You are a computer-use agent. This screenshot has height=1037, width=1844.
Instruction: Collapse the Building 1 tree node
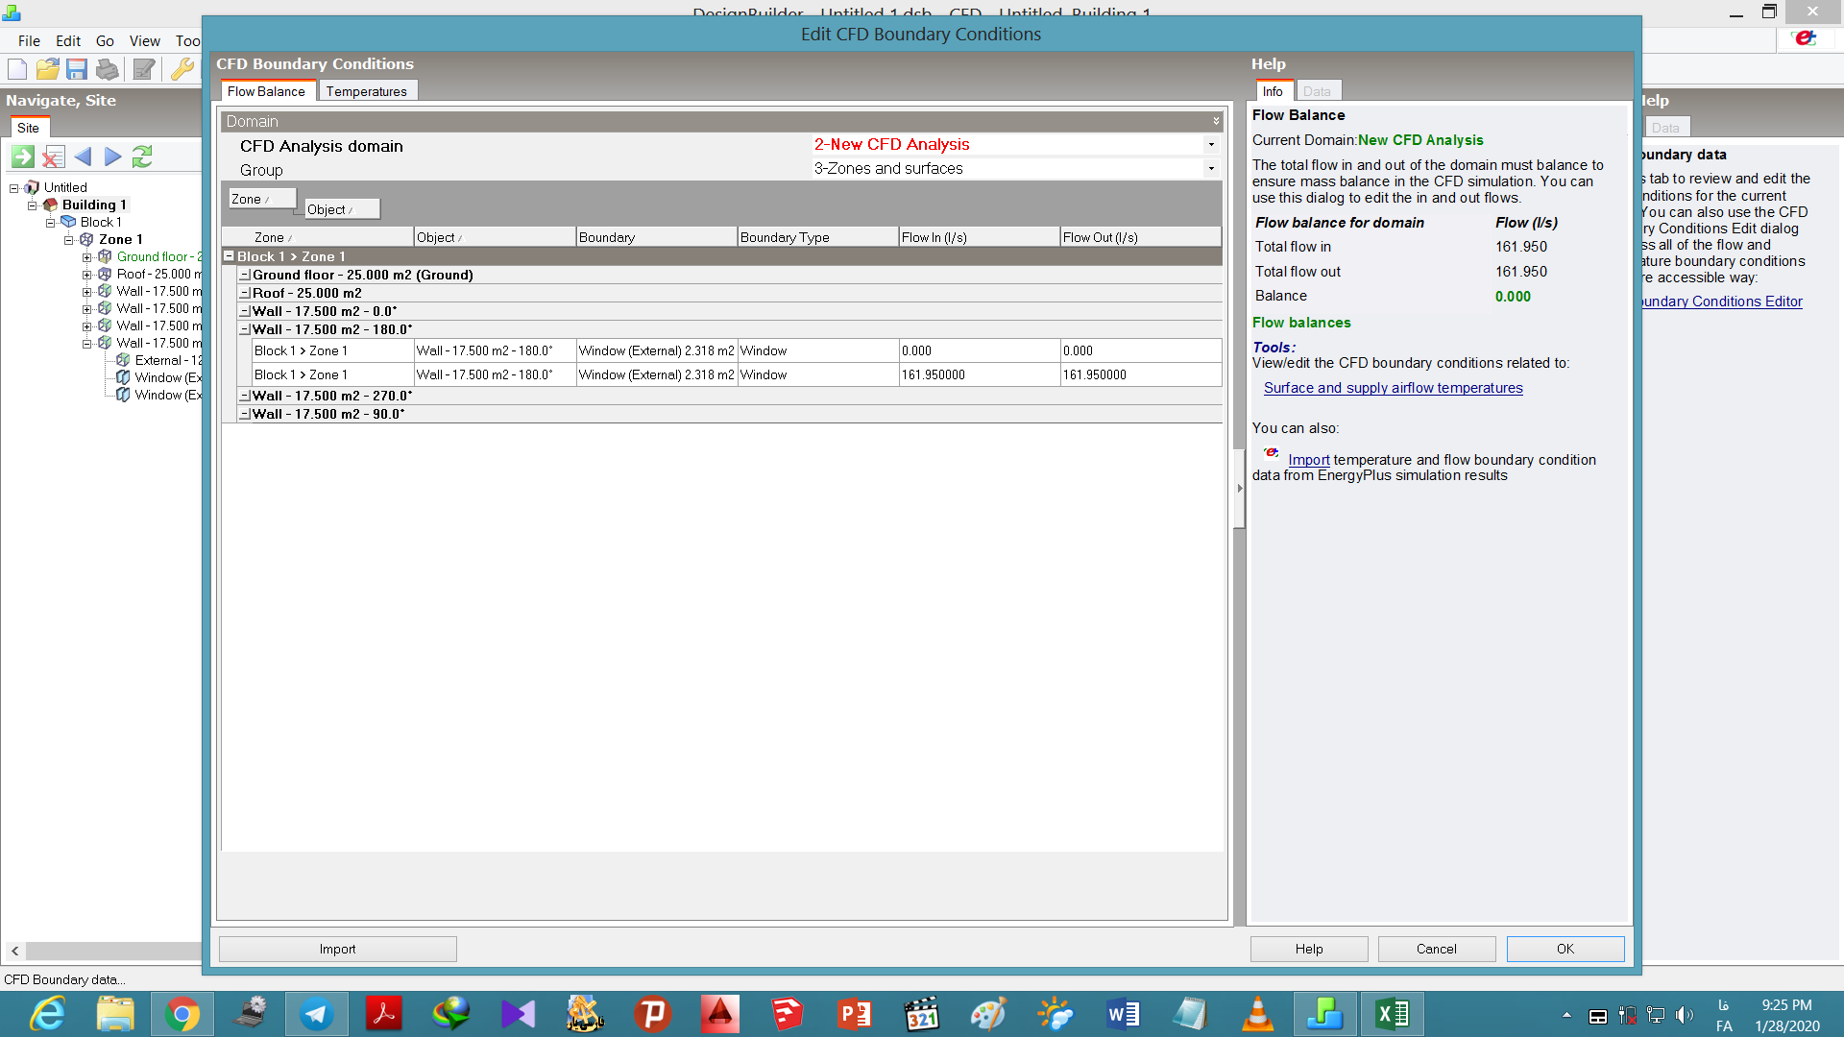pos(32,205)
